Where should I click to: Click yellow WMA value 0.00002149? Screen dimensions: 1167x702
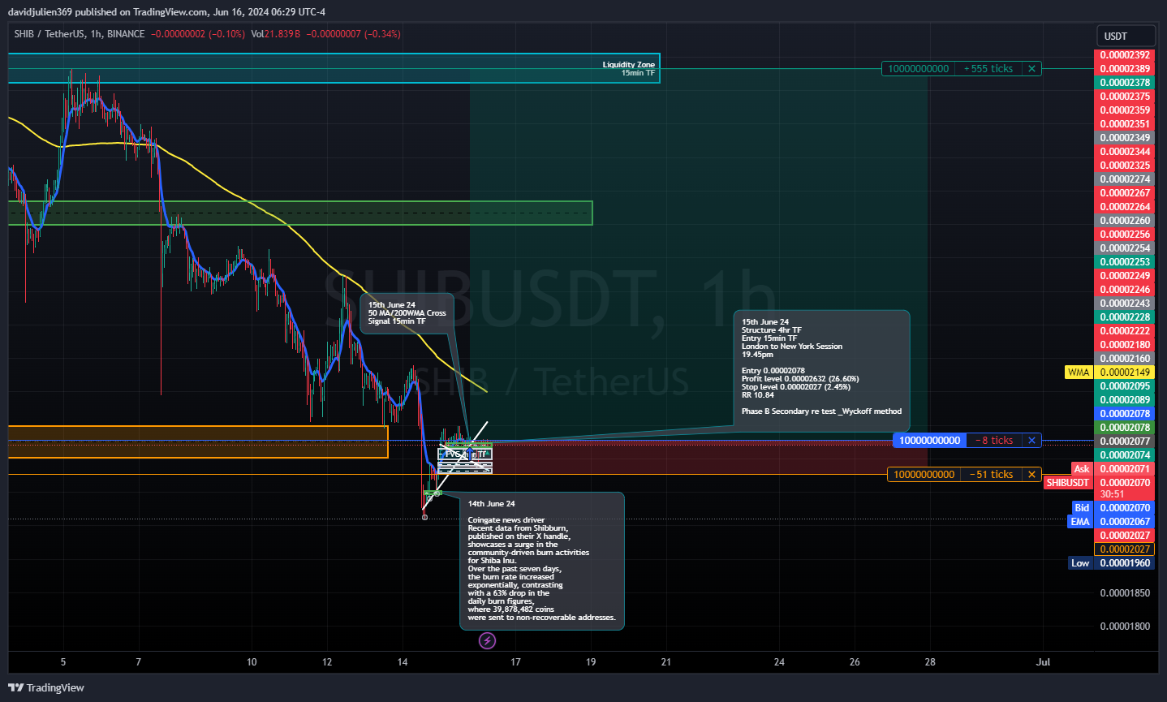(x=1125, y=373)
